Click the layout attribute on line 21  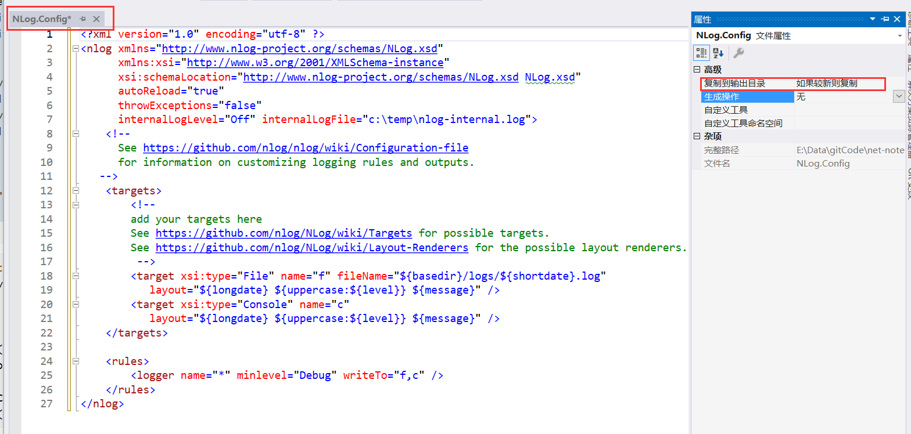[x=316, y=319]
